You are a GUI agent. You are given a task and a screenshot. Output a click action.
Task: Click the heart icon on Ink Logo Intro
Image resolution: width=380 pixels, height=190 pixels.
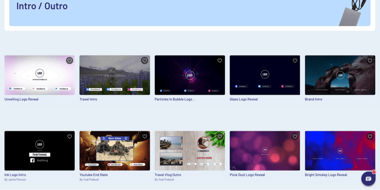click(69, 136)
